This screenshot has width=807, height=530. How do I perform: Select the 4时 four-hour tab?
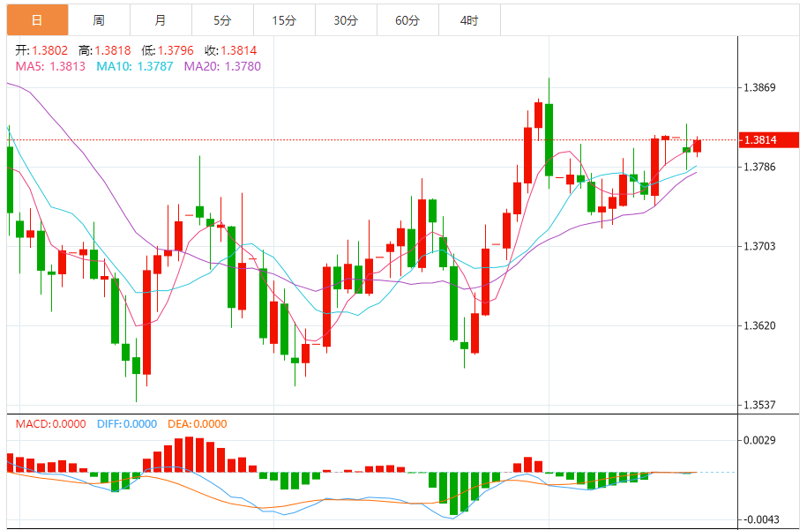point(469,20)
